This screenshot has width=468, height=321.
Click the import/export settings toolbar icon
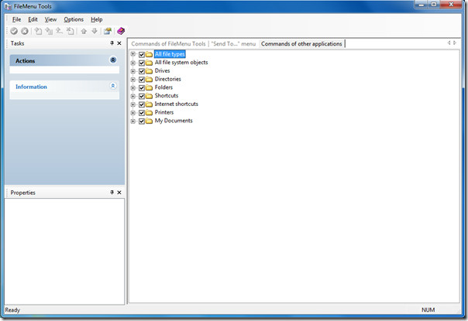(108, 31)
